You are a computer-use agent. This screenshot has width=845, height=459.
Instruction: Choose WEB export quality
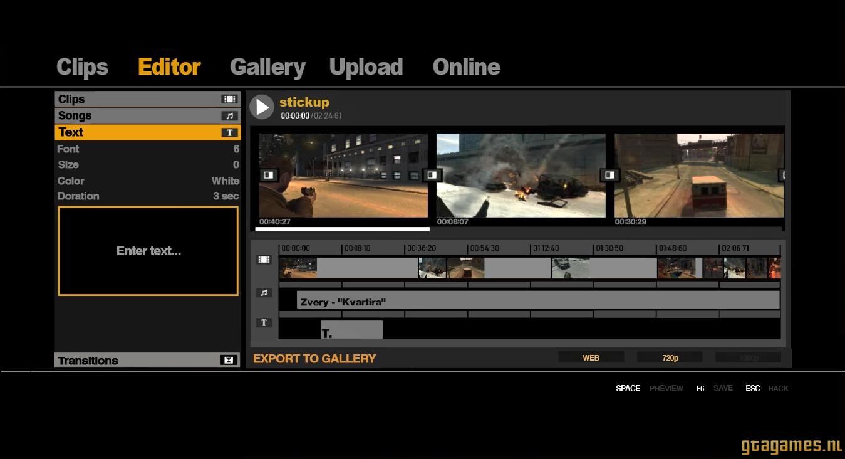pos(591,357)
